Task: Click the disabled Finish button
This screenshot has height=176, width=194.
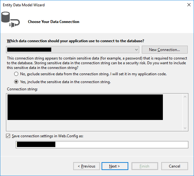Action: click(145, 166)
